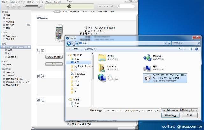Open the 編輯(E) menu in iTunes

(13, 2)
